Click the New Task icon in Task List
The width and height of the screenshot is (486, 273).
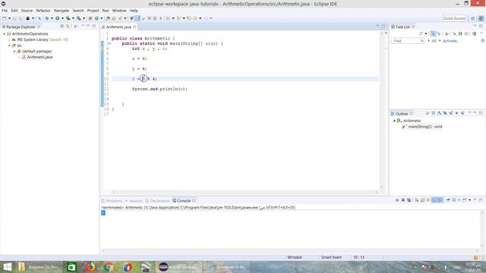pyautogui.click(x=421, y=33)
